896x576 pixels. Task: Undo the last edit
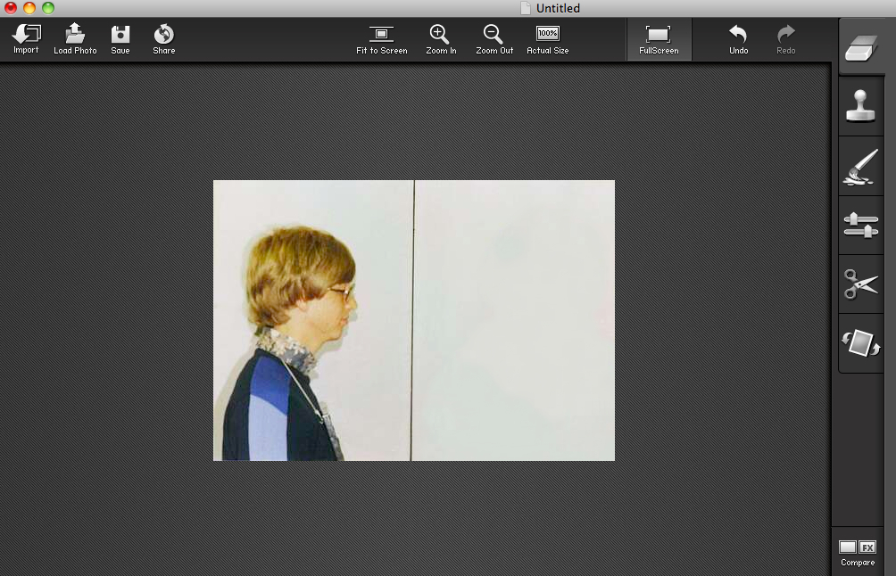738,38
